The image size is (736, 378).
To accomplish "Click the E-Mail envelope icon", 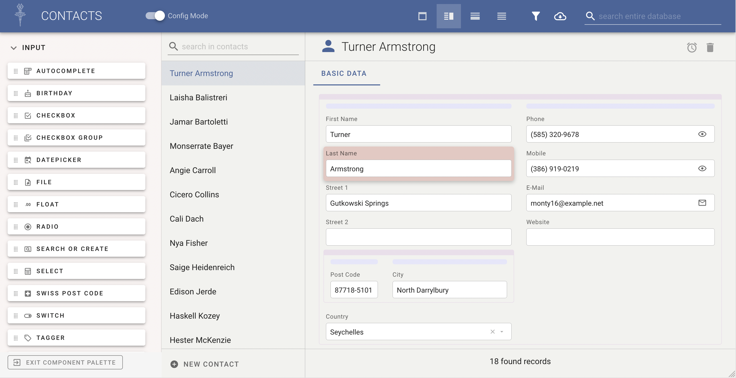I will 702,203.
